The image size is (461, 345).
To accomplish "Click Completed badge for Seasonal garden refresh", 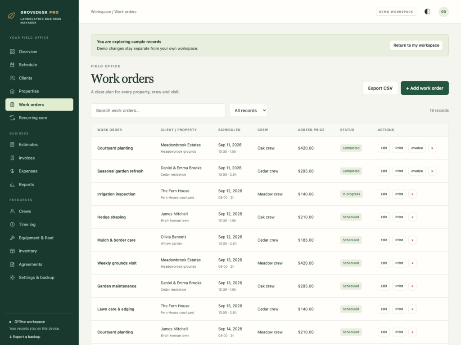I will [351, 171].
